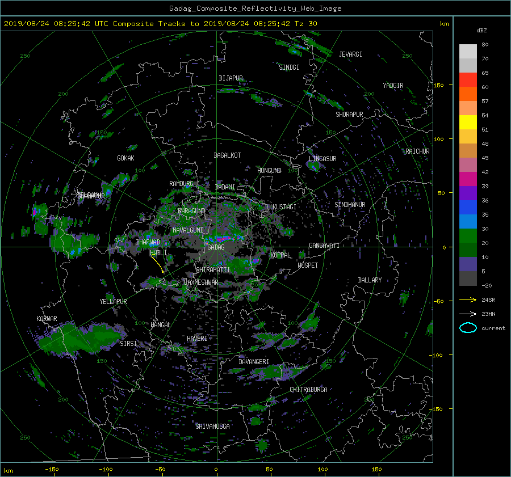This screenshot has width=511, height=477.
Task: Click the 'km' unit label at top right
Action: tap(444, 24)
